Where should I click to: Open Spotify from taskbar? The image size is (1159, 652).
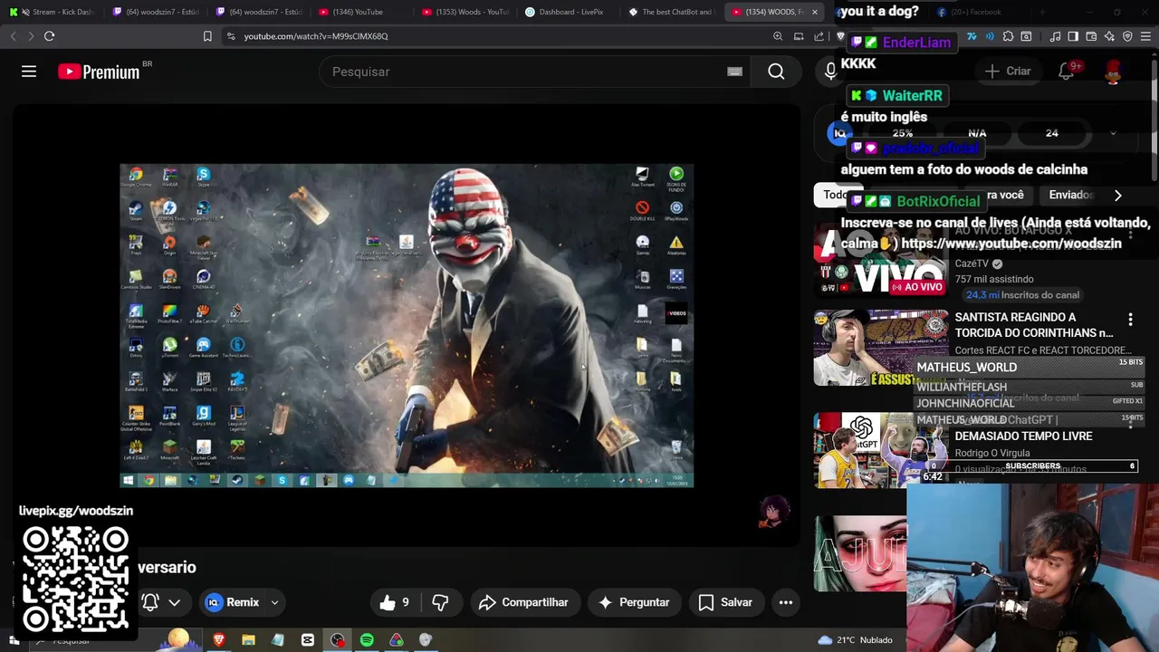pos(367,640)
